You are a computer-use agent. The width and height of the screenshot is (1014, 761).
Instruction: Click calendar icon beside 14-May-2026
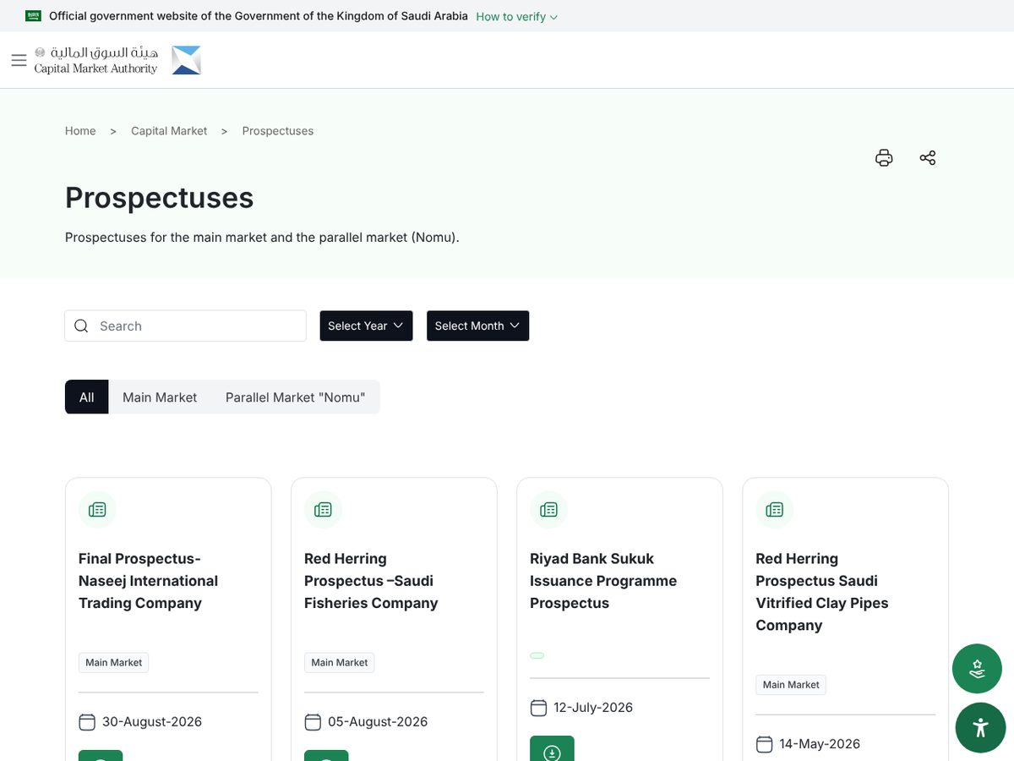[x=763, y=744]
